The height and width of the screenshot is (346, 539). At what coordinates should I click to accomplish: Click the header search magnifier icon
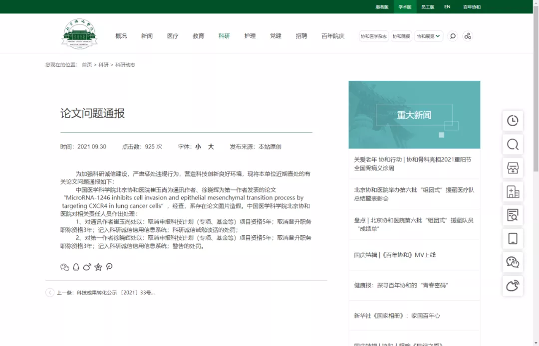click(452, 36)
